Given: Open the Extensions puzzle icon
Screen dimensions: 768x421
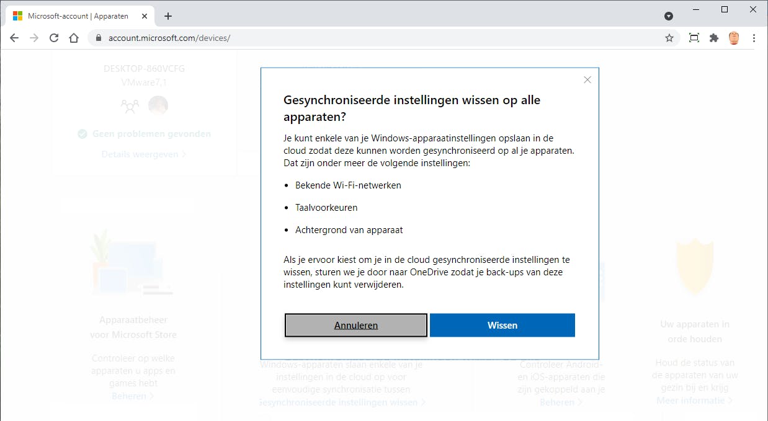Looking at the screenshot, I should 714,38.
